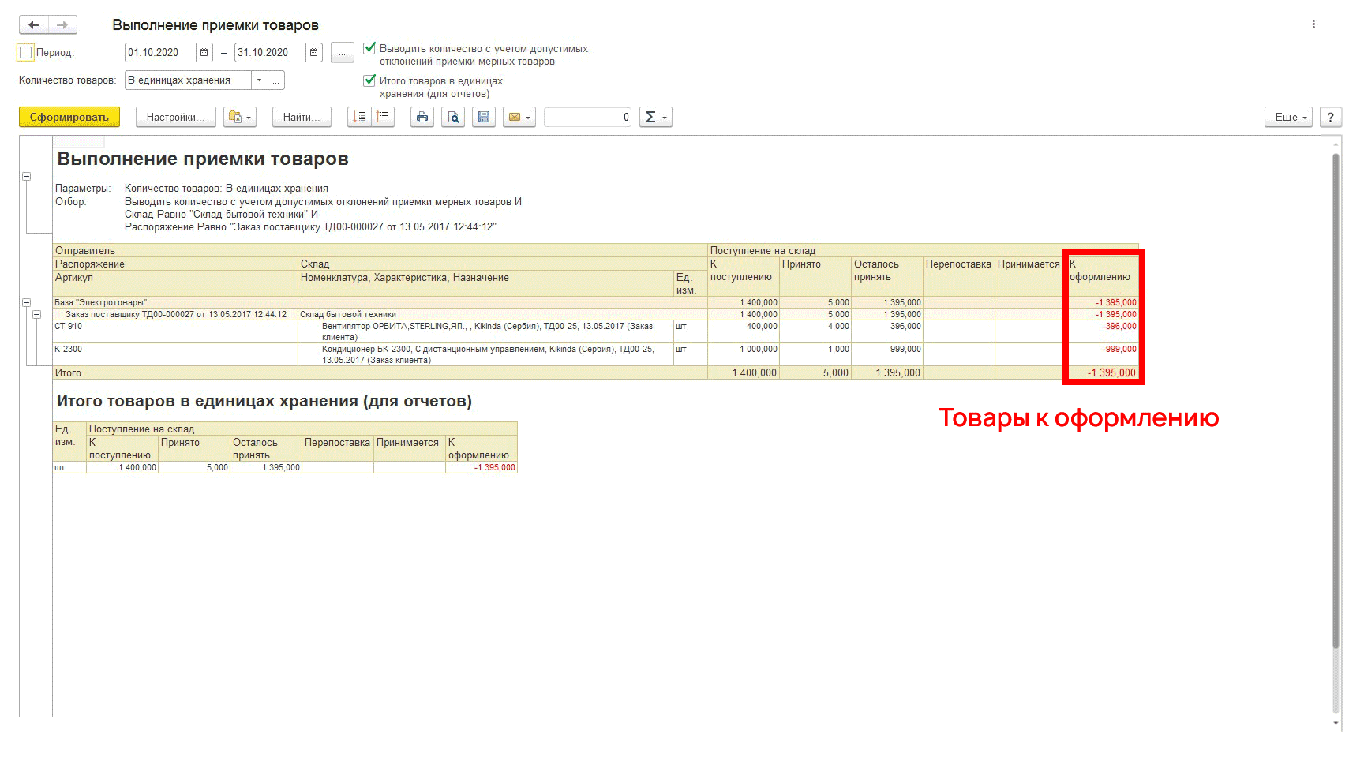Open the three-dot window menu at top right
The height and width of the screenshot is (771, 1364).
point(1313,24)
